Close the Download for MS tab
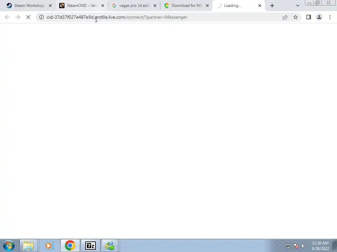 (207, 6)
